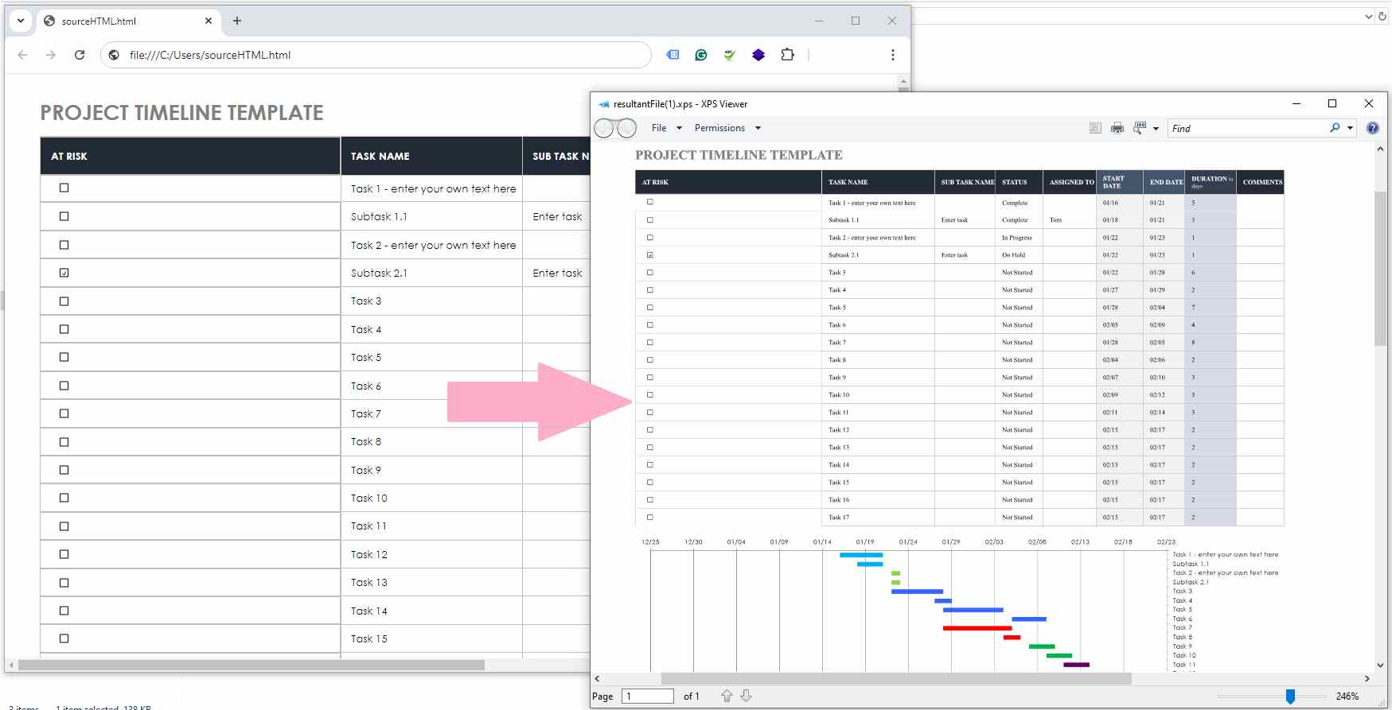The height and width of the screenshot is (710, 1392).
Task: Expand the File menu dropdown arrow
Action: tap(679, 128)
